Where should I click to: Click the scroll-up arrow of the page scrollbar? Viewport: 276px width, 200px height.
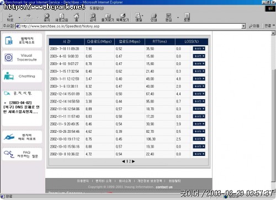point(273,33)
